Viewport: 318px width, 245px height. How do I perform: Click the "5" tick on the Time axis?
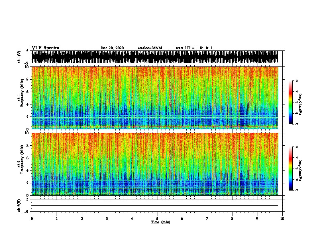(157, 219)
